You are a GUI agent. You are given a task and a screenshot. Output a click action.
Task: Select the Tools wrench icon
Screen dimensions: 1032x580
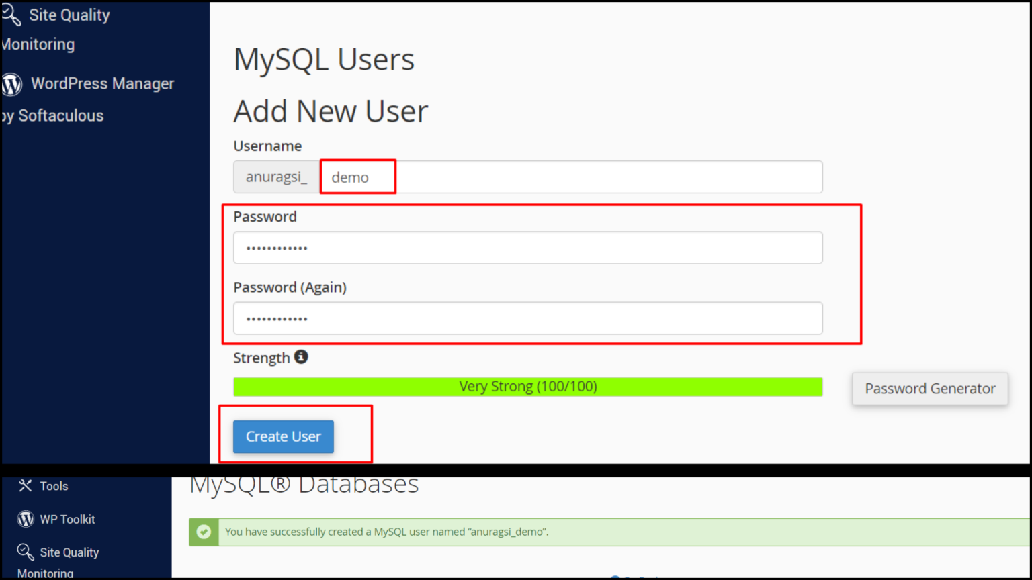click(26, 485)
